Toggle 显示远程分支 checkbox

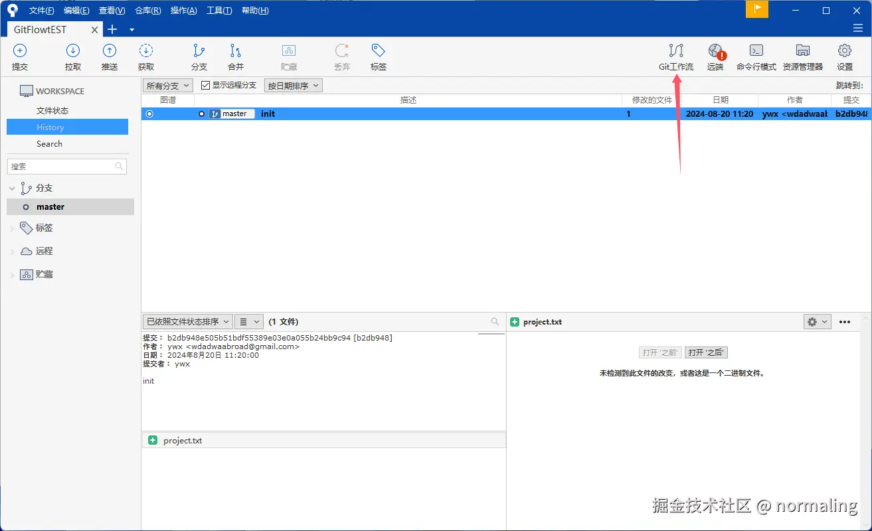click(205, 86)
